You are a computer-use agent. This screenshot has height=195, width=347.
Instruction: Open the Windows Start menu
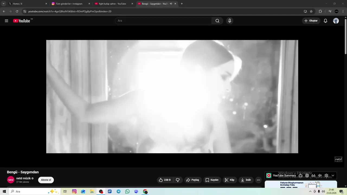(x=4, y=191)
